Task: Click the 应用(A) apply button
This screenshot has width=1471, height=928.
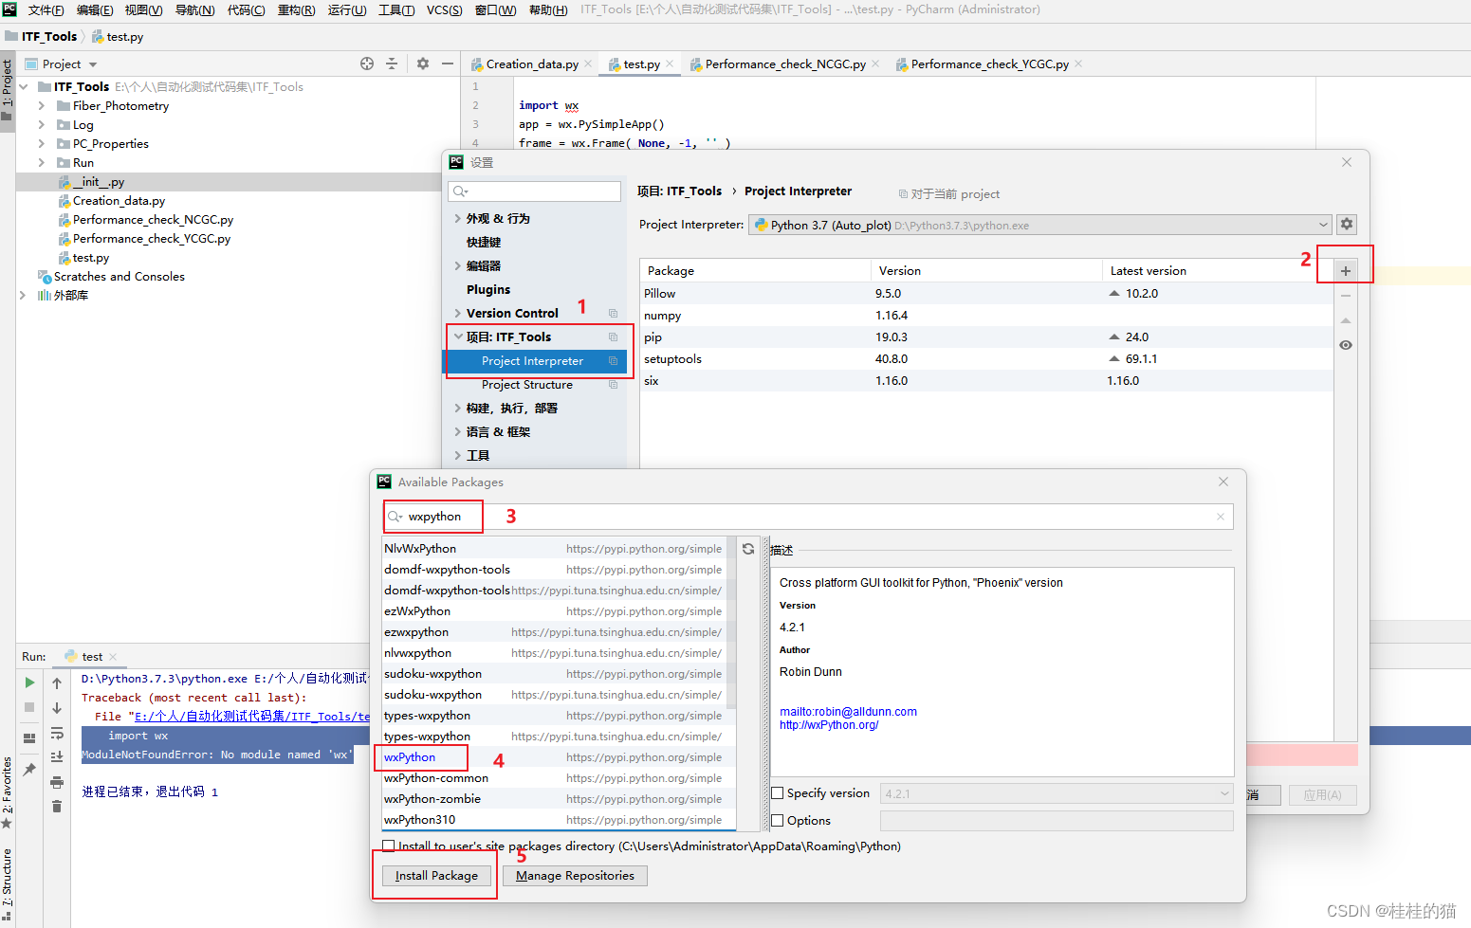Action: click(x=1322, y=794)
